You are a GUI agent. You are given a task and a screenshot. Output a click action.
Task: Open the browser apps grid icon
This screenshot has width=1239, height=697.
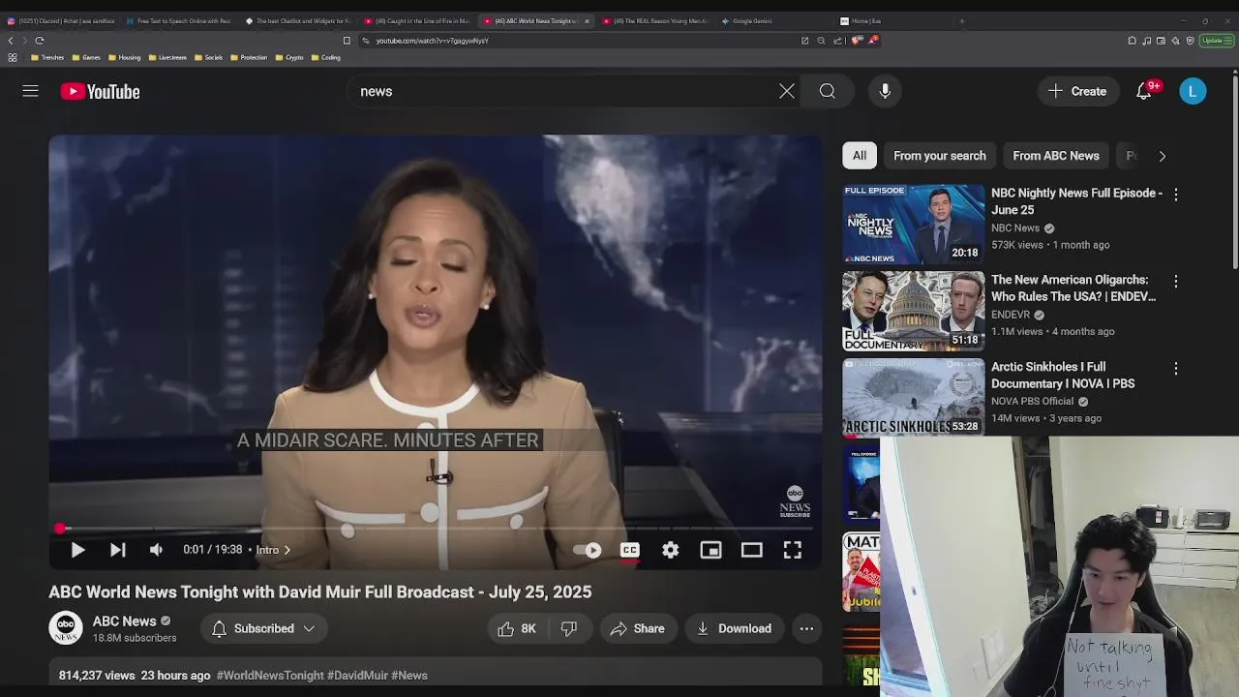pos(13,57)
